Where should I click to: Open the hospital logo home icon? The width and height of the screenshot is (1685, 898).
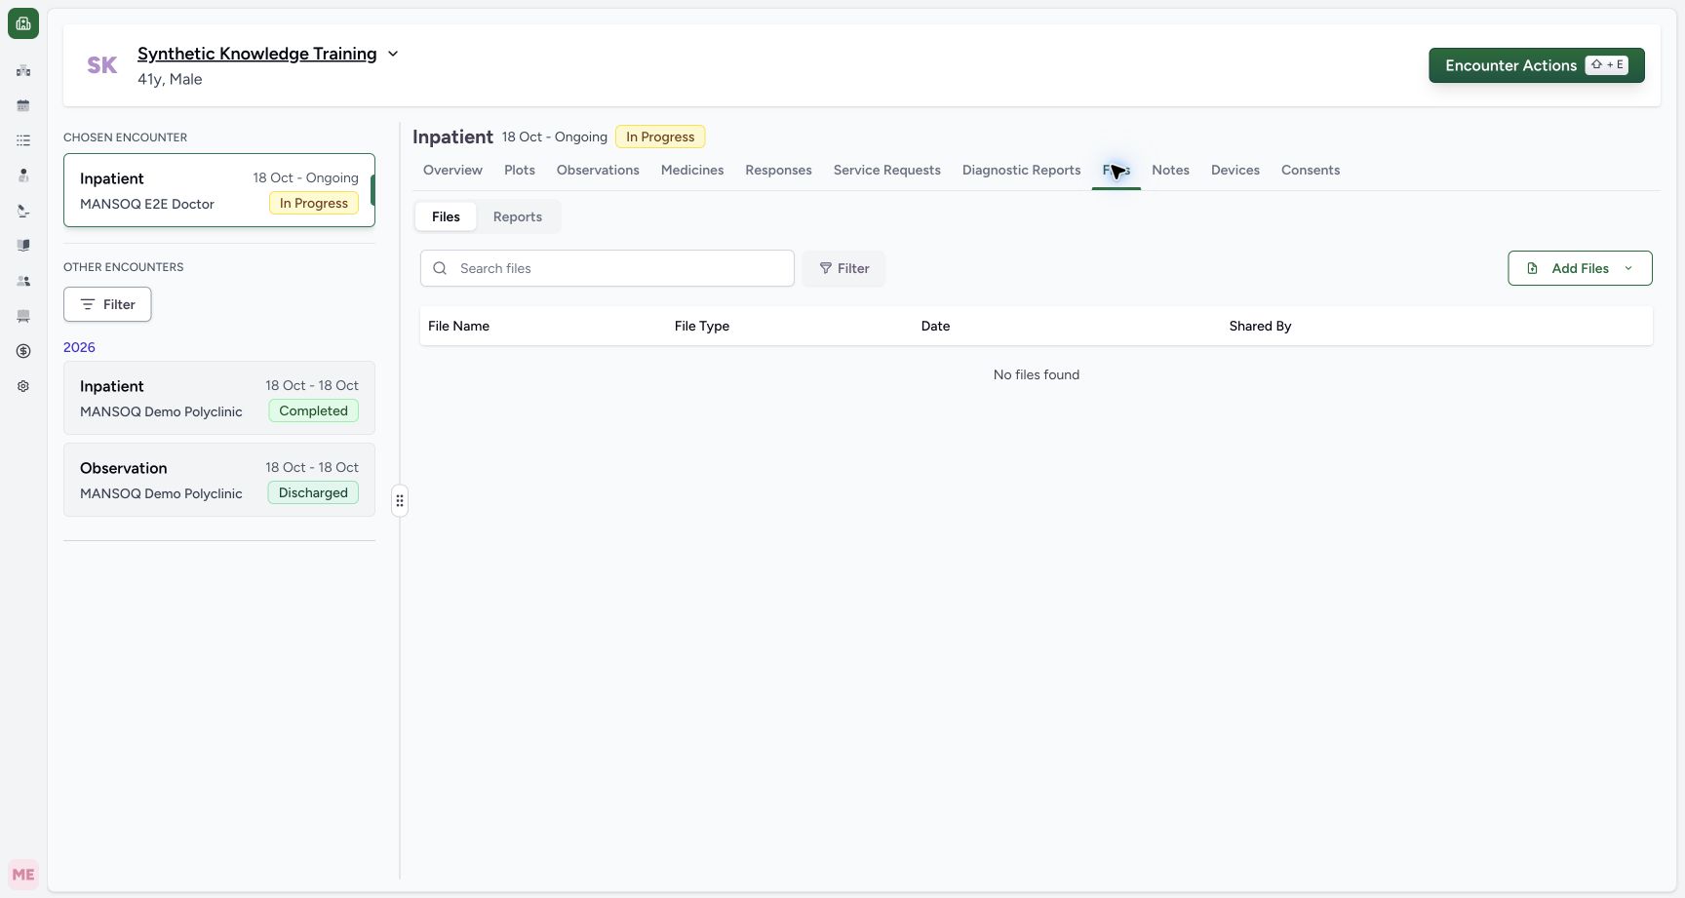click(23, 23)
